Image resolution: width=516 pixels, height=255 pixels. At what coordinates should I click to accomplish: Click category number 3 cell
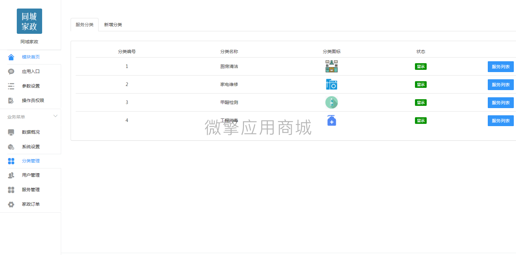(127, 102)
